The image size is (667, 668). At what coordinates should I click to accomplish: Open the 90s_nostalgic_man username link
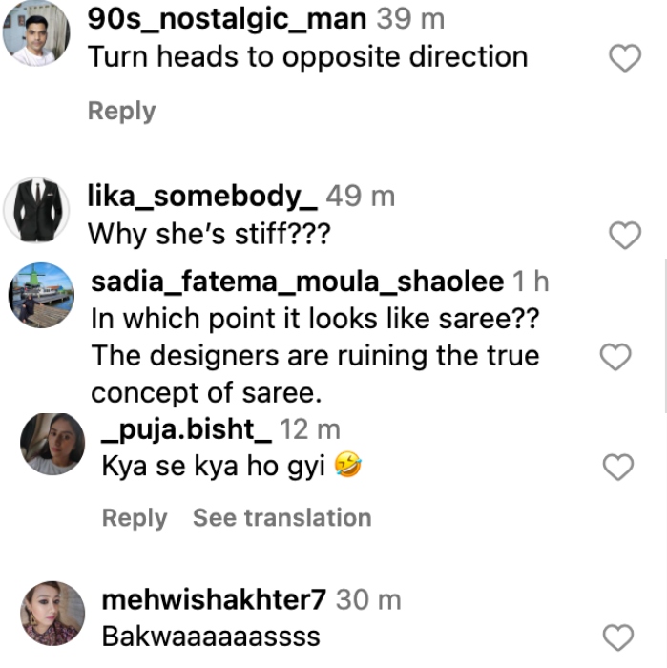click(226, 19)
